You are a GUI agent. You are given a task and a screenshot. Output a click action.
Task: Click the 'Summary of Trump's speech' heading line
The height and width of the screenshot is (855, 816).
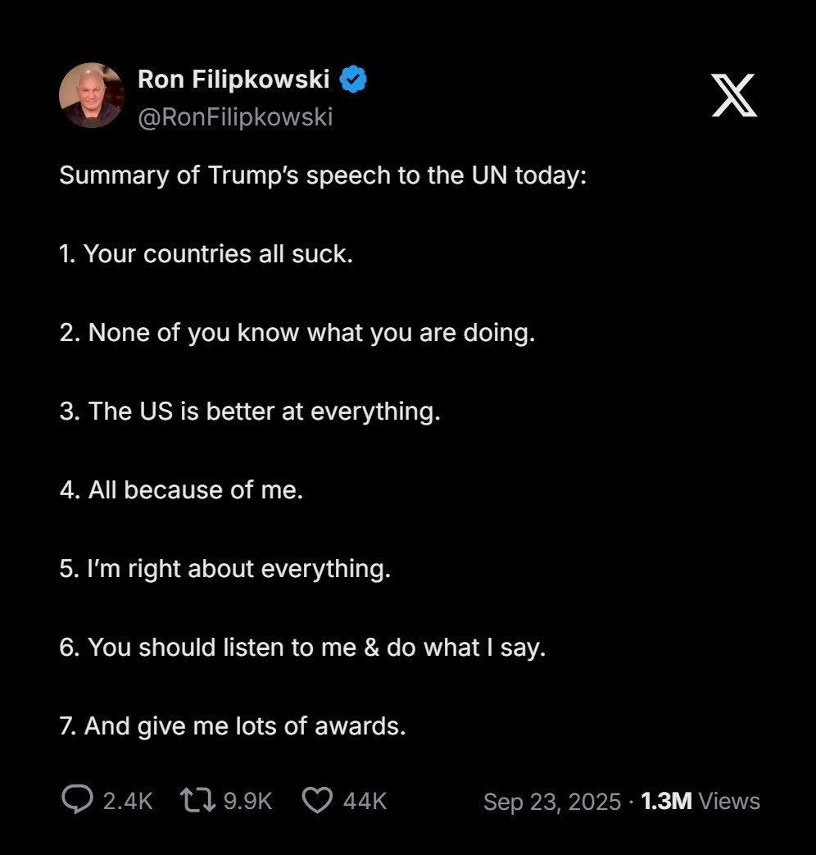tap(323, 175)
